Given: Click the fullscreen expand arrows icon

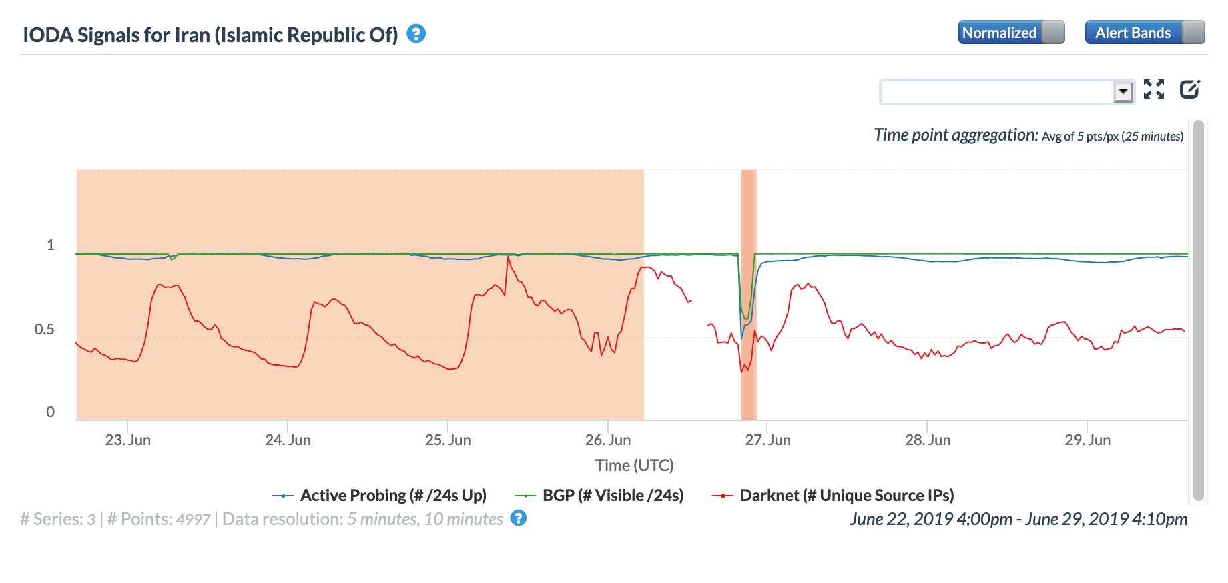Looking at the screenshot, I should [x=1153, y=89].
